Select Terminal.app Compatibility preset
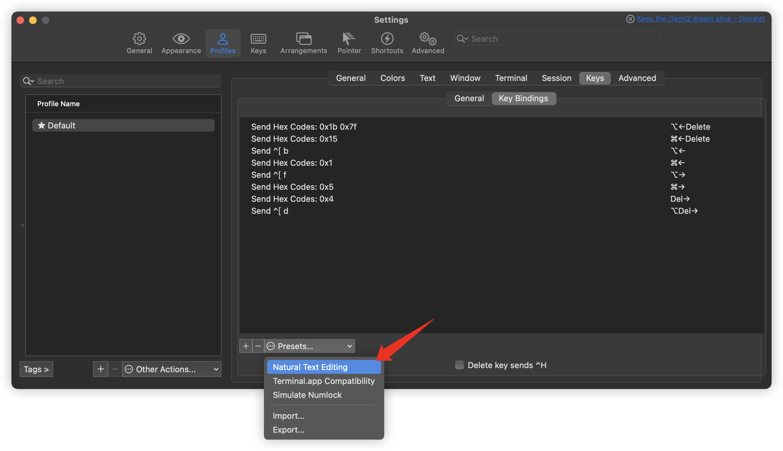The image size is (783, 451). click(x=323, y=381)
